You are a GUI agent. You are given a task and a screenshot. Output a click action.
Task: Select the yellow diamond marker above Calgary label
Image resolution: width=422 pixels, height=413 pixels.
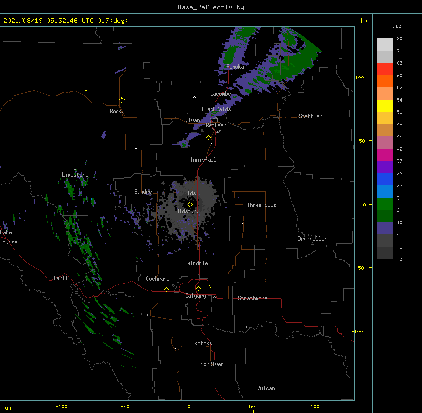(x=198, y=289)
